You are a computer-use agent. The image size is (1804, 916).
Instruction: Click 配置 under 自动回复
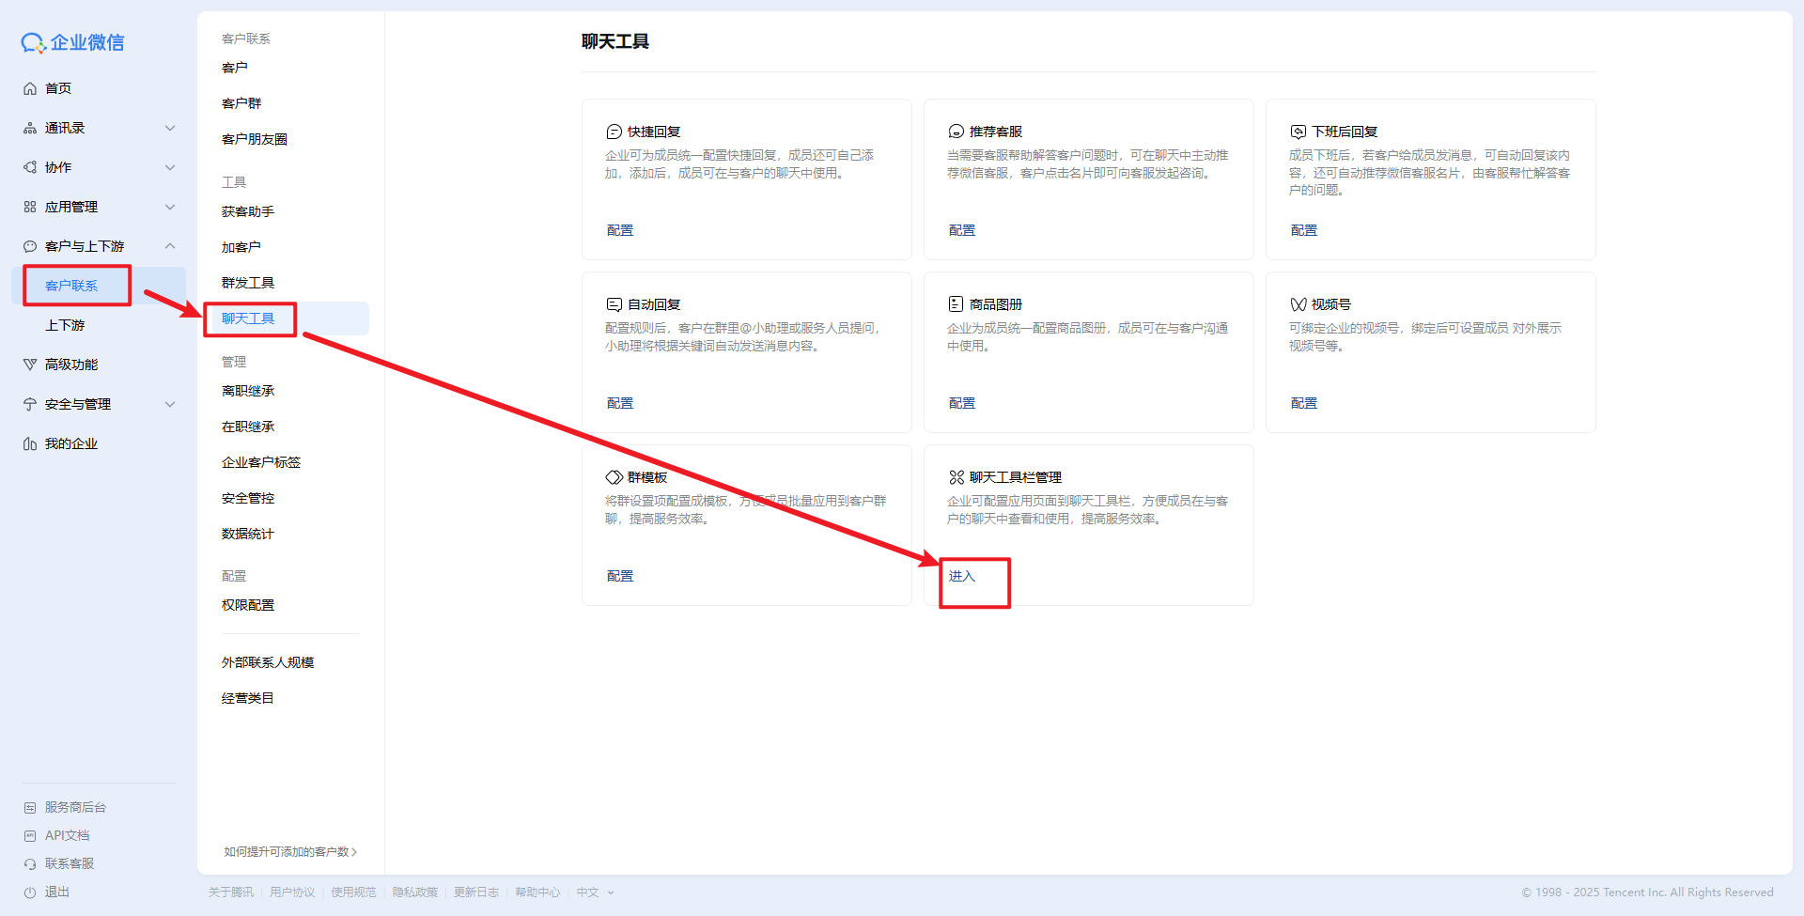[620, 403]
